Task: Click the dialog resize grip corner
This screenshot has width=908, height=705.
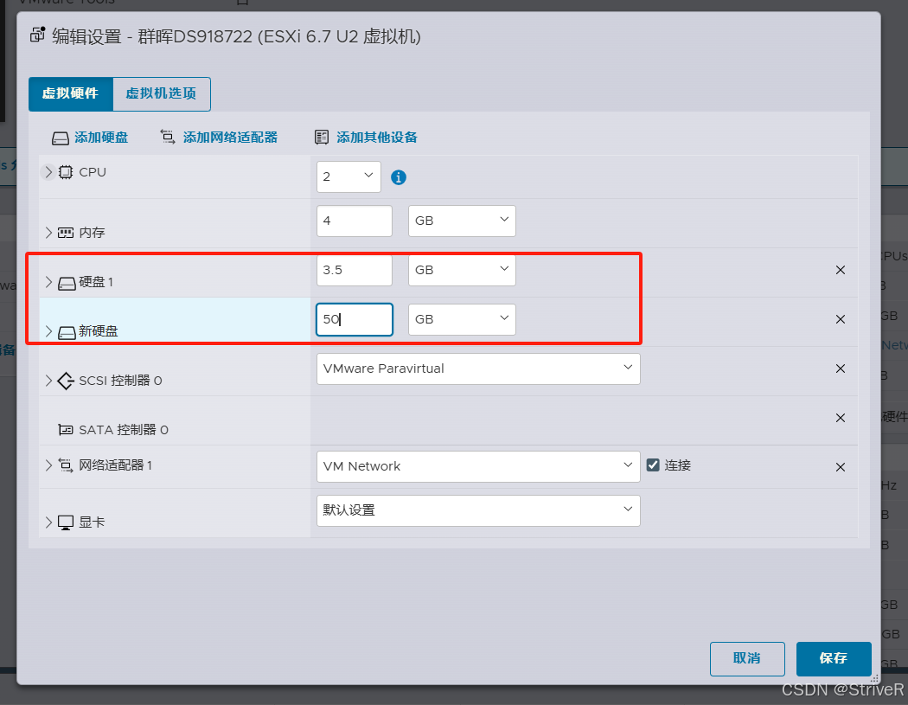Action: tap(874, 678)
